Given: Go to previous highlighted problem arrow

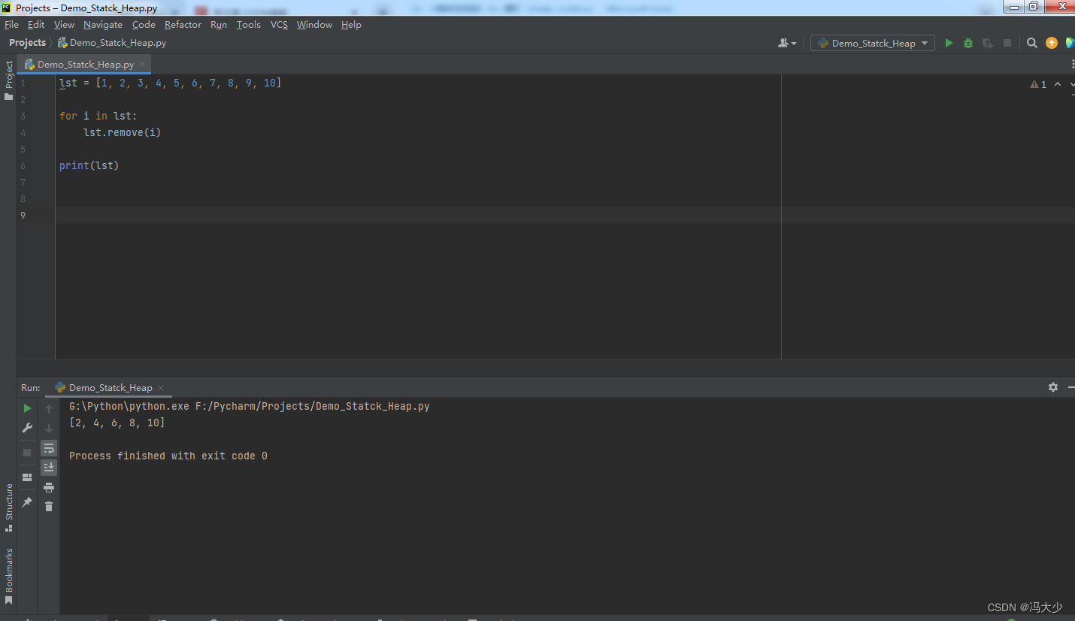Looking at the screenshot, I should [x=1058, y=84].
